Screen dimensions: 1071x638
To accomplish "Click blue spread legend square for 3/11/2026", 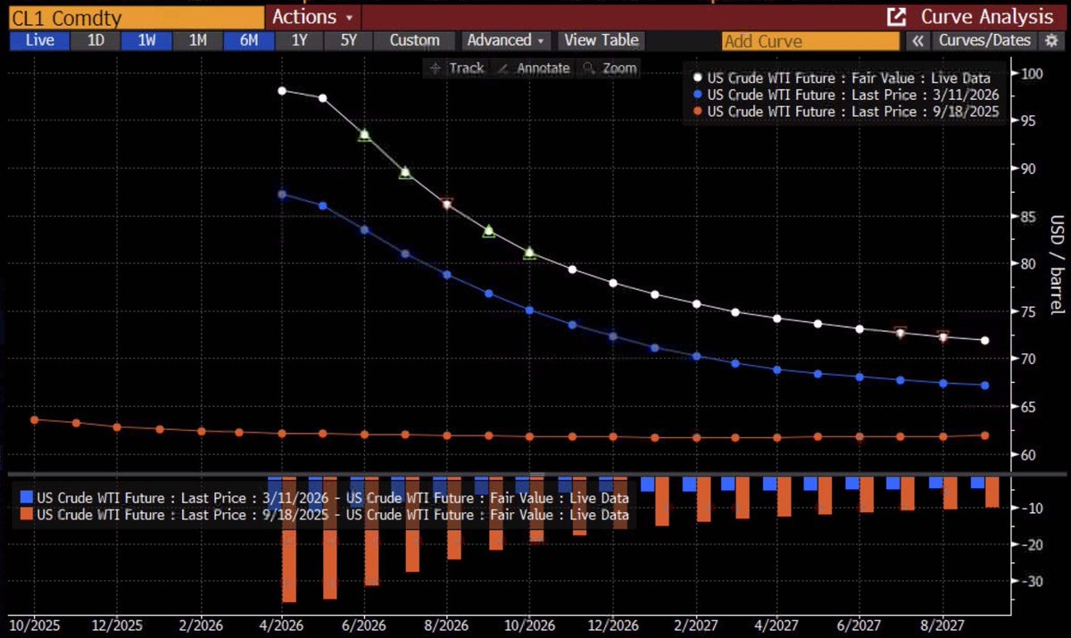I will [27, 498].
